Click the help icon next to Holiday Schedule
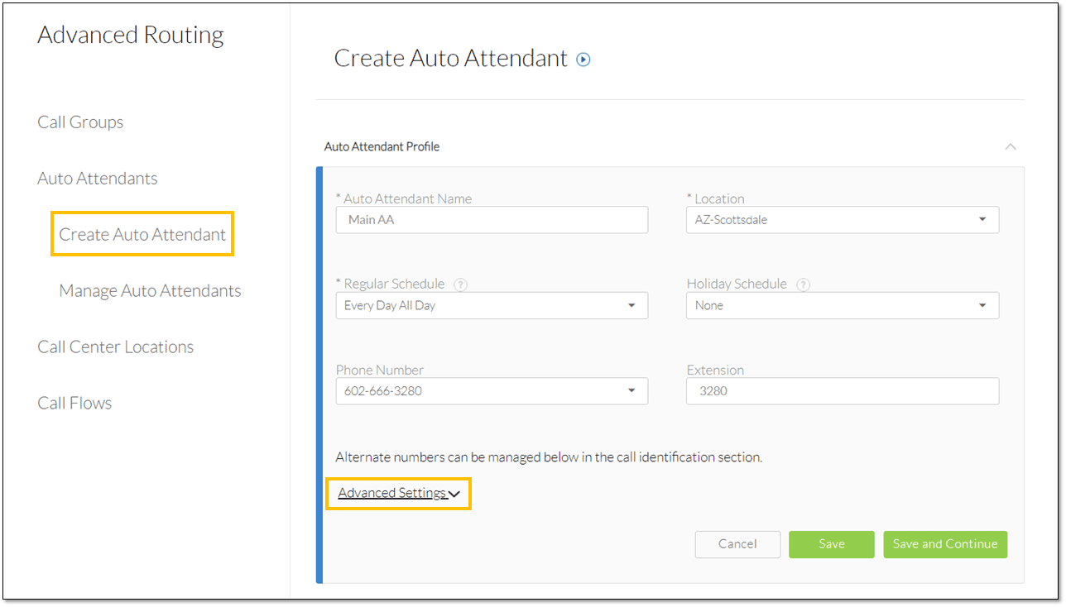This screenshot has height=607, width=1066. (803, 284)
